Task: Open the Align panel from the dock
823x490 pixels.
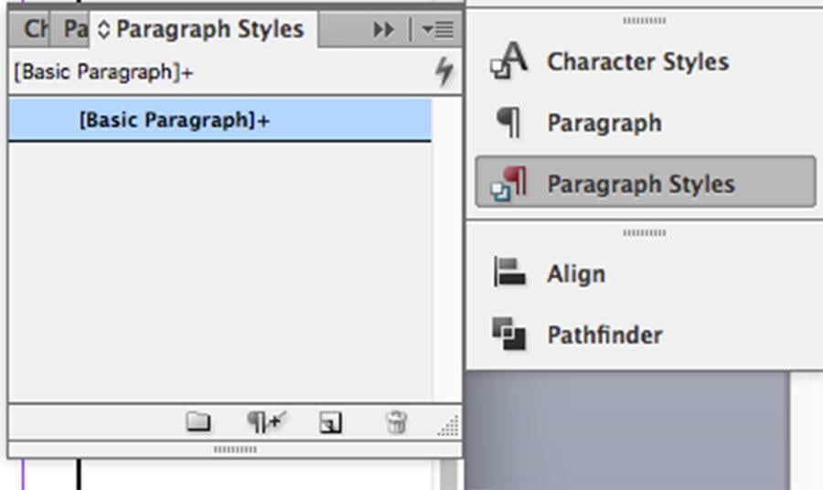Action: pyautogui.click(x=575, y=274)
